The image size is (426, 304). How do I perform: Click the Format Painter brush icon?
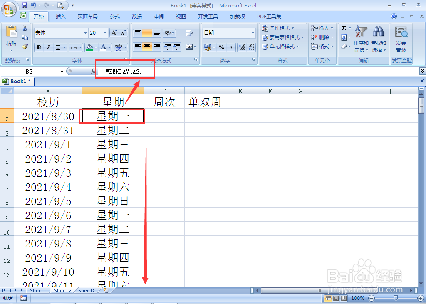(x=24, y=47)
